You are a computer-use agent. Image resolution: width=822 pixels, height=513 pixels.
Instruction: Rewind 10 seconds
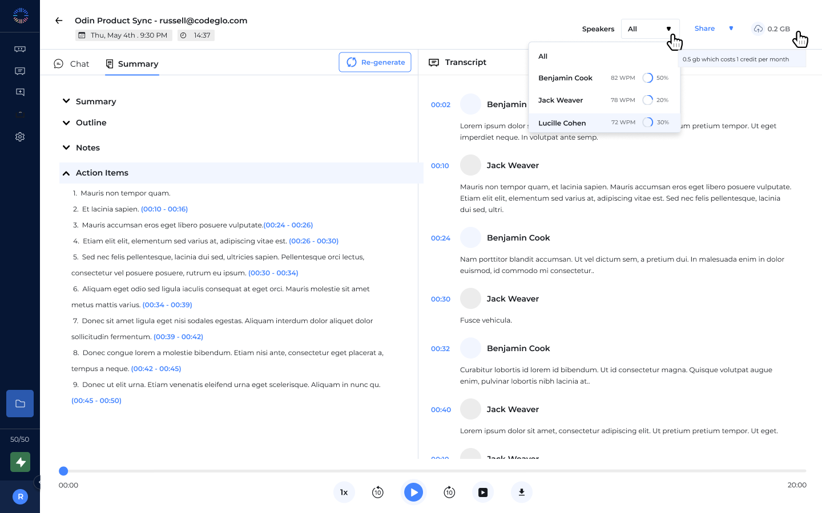378,492
